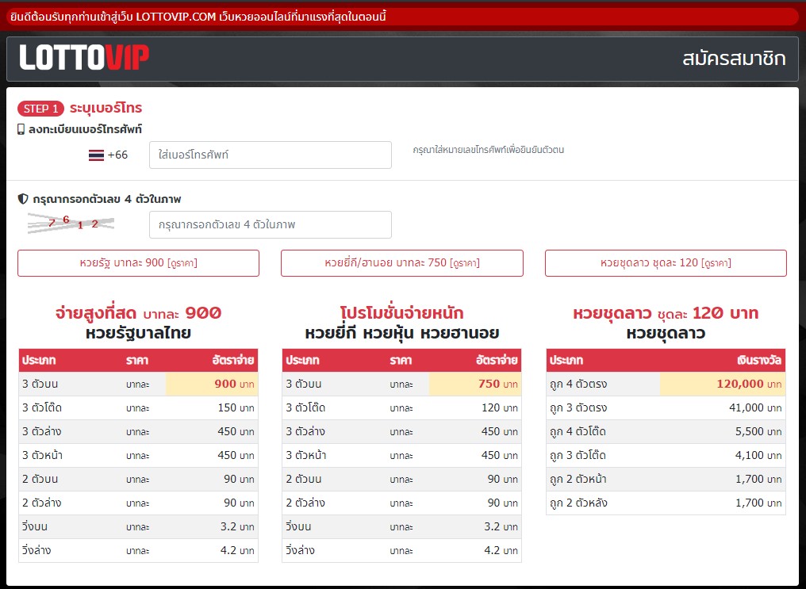Click the หวยยี่กี/ฮานอย บาทละ 750 button
This screenshot has width=806, height=589.
[x=401, y=263]
